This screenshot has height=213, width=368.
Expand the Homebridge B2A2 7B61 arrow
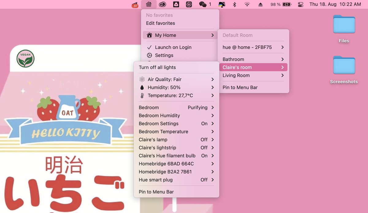click(x=213, y=172)
